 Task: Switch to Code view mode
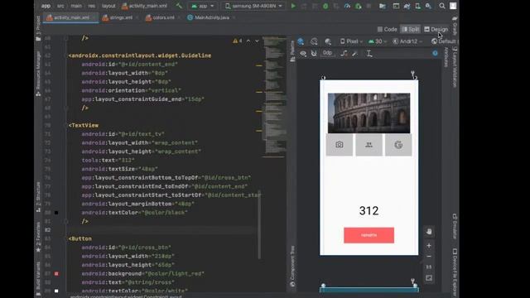387,30
